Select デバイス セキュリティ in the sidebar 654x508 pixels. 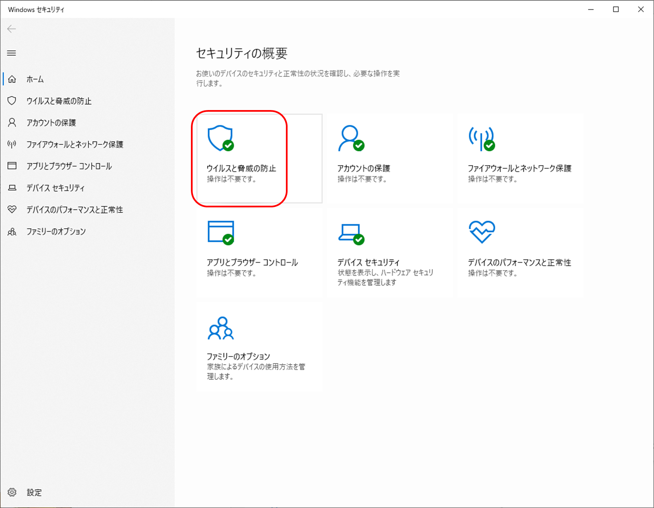tap(56, 188)
